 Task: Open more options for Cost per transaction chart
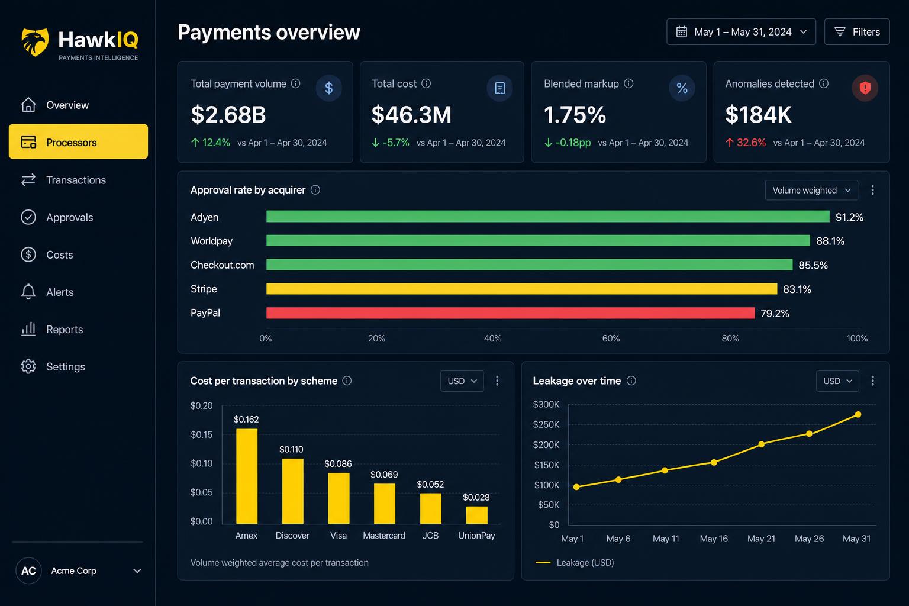click(497, 381)
